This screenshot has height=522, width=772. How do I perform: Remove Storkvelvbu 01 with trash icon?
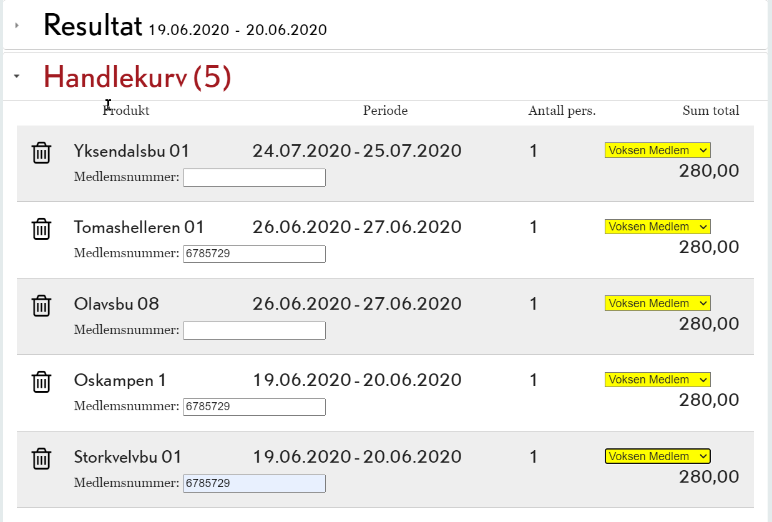41,458
